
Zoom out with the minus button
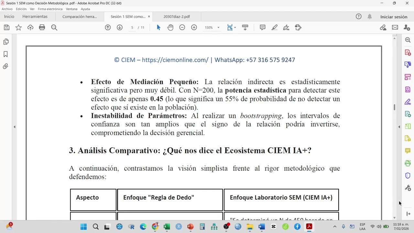click(182, 28)
